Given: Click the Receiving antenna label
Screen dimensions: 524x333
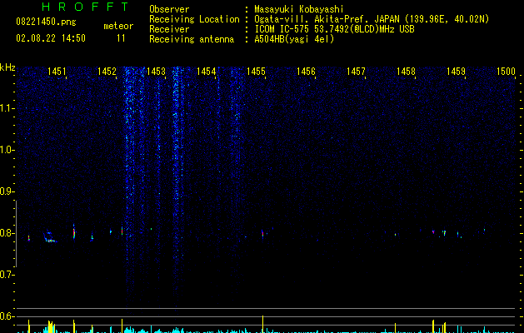Looking at the screenshot, I should (192, 39).
